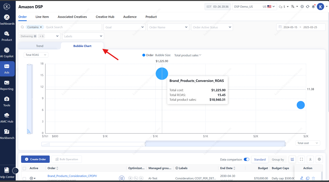
Task: Switch to the Creative Hub tab
Action: click(x=105, y=17)
